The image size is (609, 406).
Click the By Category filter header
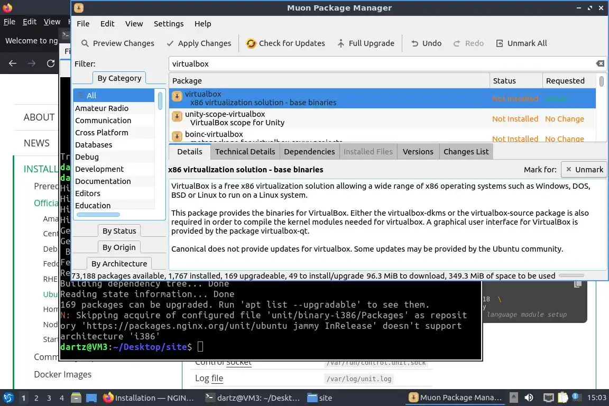pos(119,78)
